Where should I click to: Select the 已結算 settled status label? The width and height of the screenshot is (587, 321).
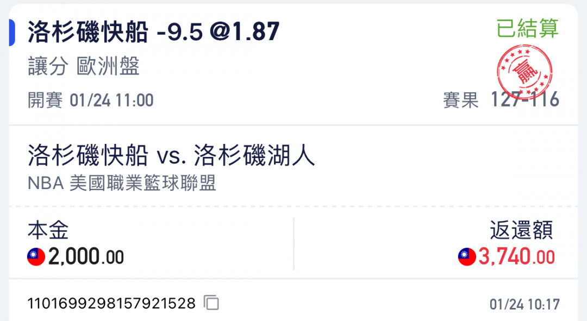pos(527,28)
